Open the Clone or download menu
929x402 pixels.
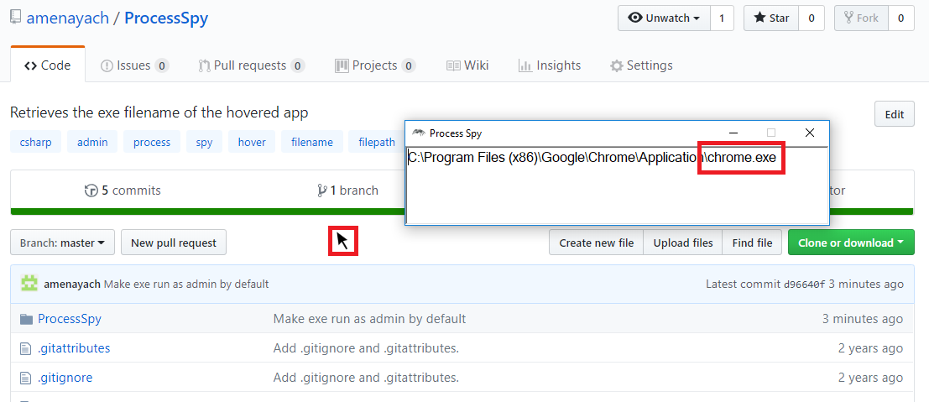(851, 243)
